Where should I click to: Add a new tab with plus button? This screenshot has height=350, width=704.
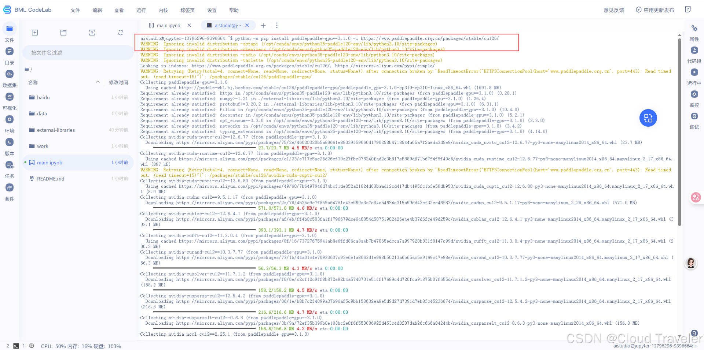(263, 25)
